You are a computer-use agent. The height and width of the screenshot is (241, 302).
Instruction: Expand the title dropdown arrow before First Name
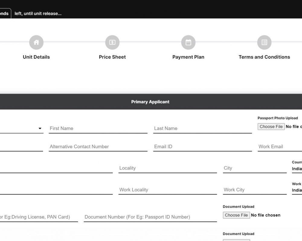coord(40,128)
